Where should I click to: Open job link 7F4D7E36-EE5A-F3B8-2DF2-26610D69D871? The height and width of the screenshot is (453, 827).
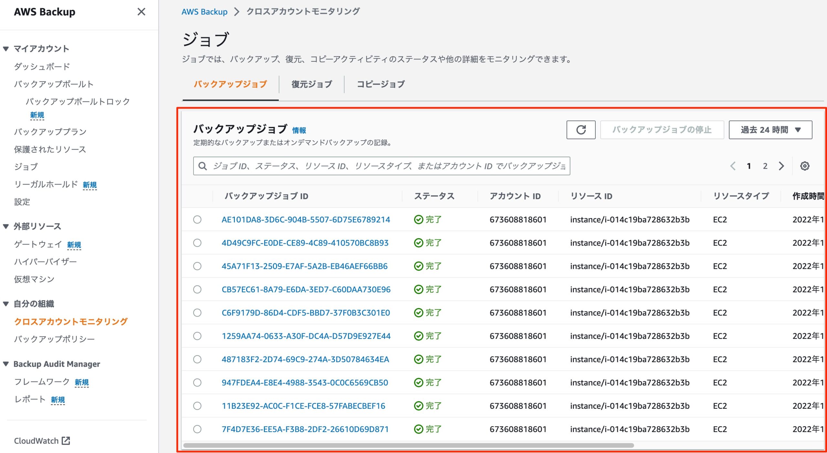(x=305, y=429)
